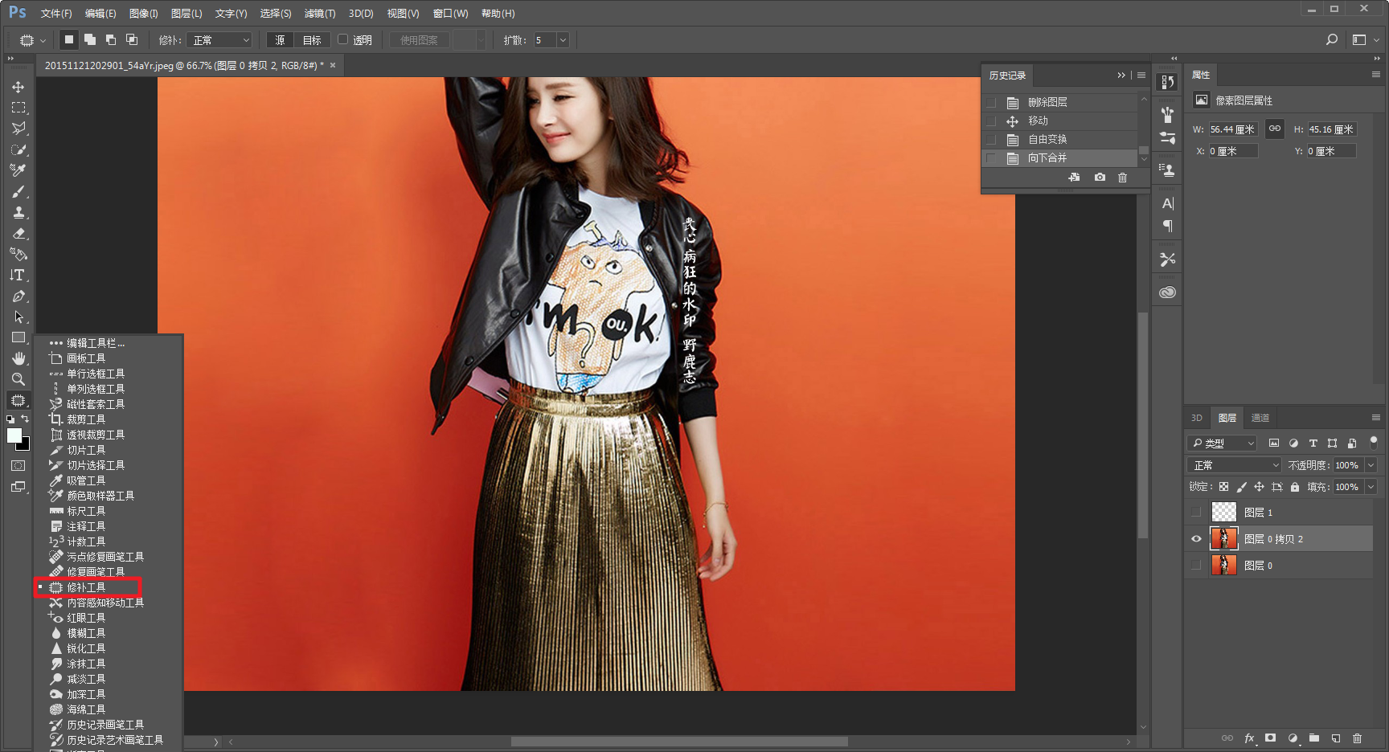Select the Quick Selection tool
The height and width of the screenshot is (752, 1389).
18,149
